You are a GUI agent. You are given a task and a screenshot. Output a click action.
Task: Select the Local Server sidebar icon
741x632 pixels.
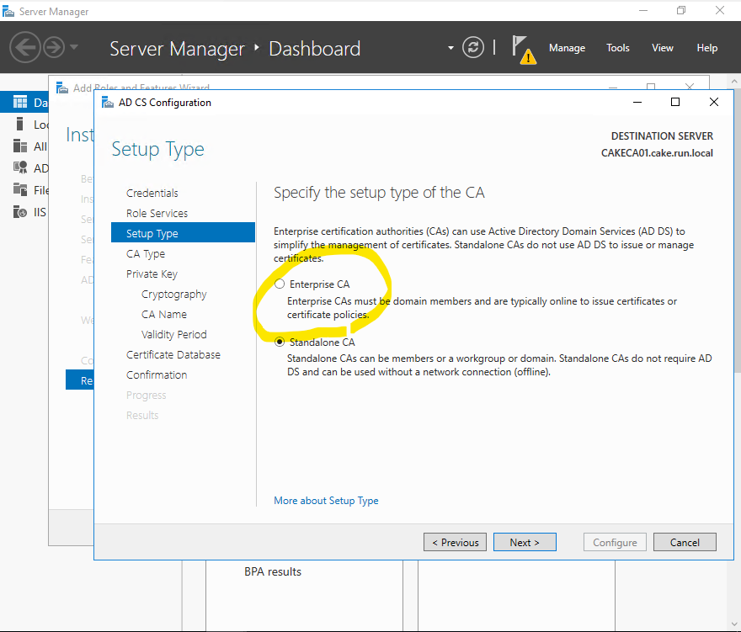point(19,125)
